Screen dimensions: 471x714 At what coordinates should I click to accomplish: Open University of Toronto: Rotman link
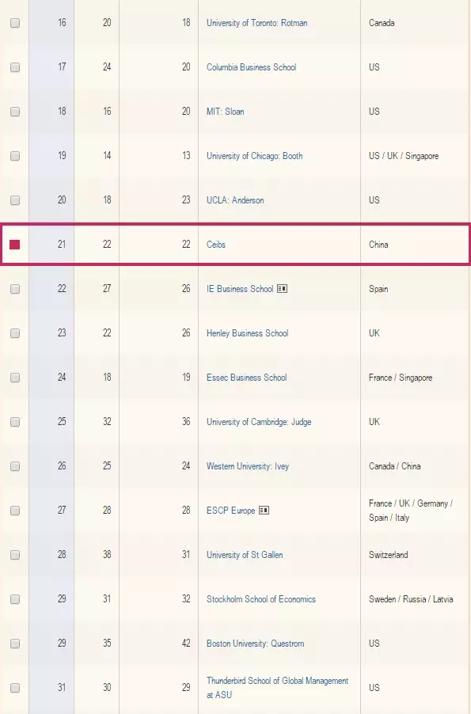click(257, 23)
